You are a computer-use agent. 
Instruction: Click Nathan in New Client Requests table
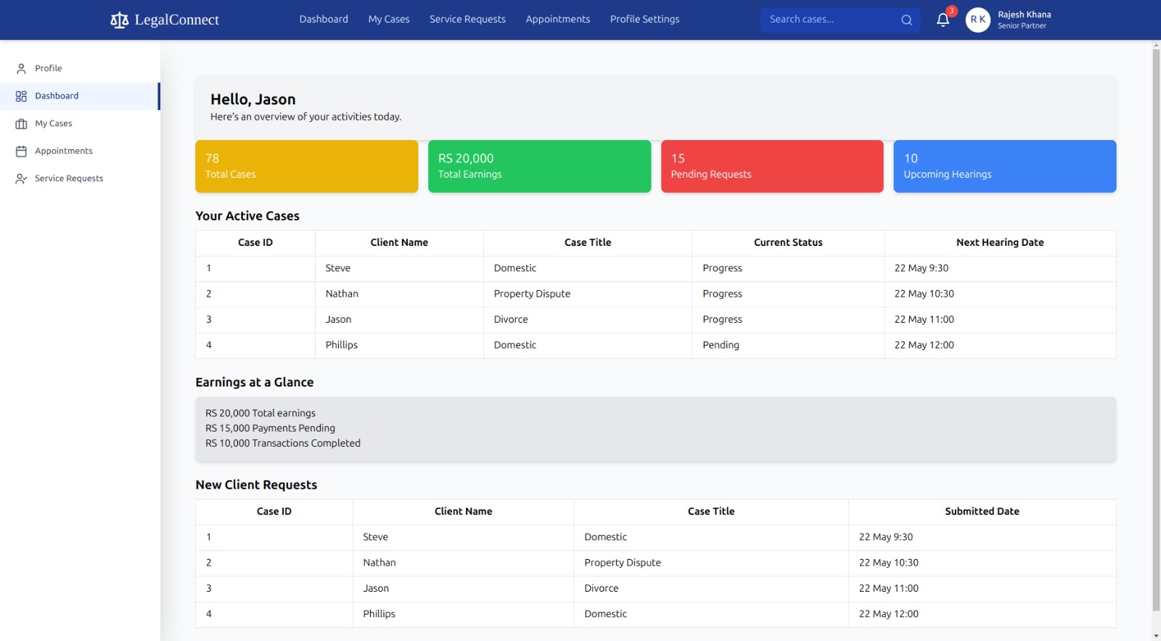[380, 563]
